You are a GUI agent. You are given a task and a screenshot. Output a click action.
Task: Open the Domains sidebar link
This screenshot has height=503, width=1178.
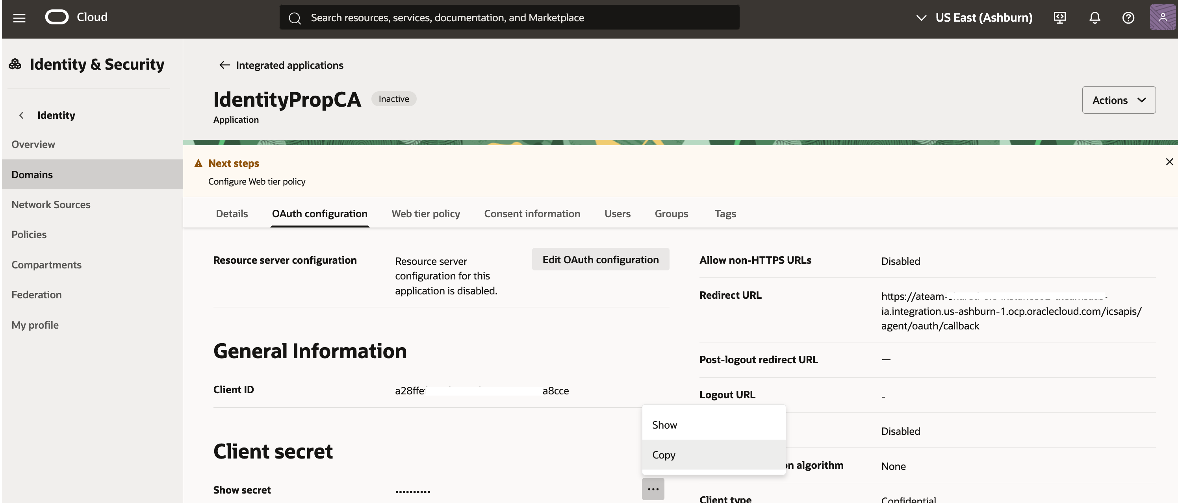(32, 174)
